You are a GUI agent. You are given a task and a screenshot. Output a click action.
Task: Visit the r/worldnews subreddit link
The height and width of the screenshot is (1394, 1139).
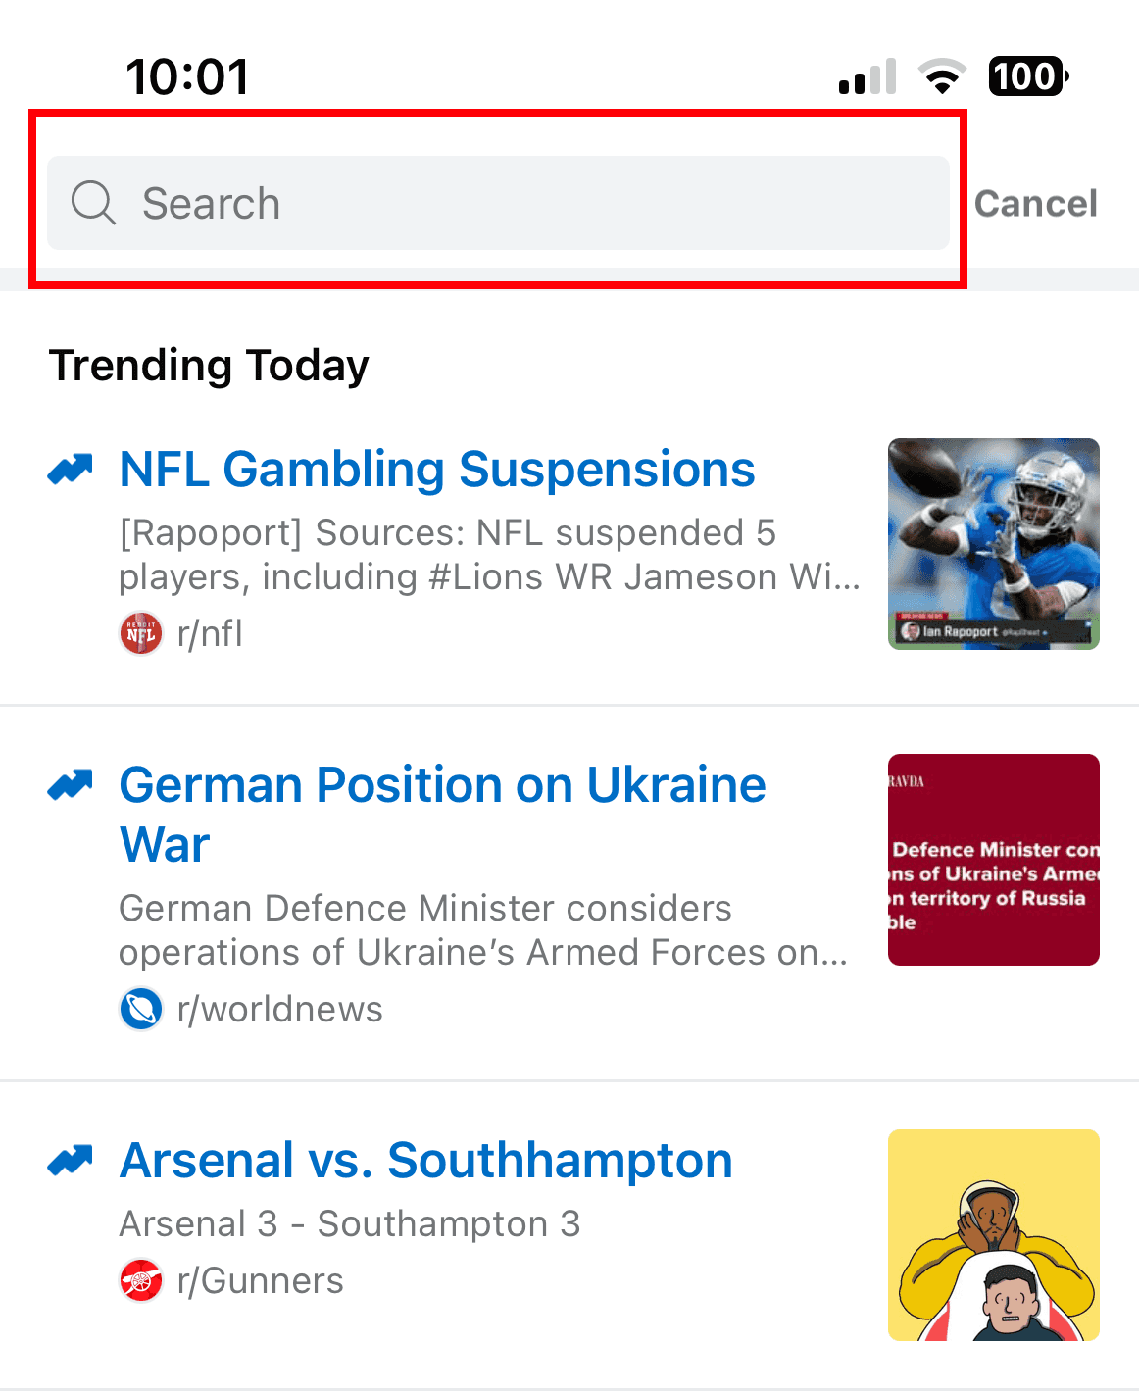coord(280,1009)
